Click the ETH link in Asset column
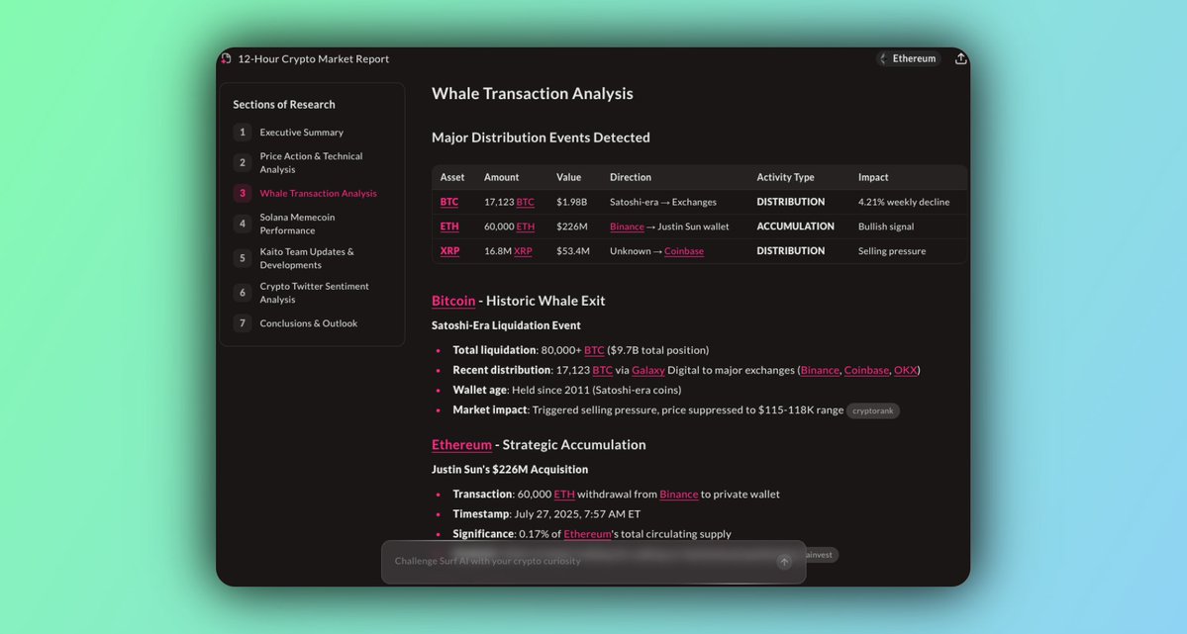Viewport: 1187px width, 634px height. [x=448, y=226]
